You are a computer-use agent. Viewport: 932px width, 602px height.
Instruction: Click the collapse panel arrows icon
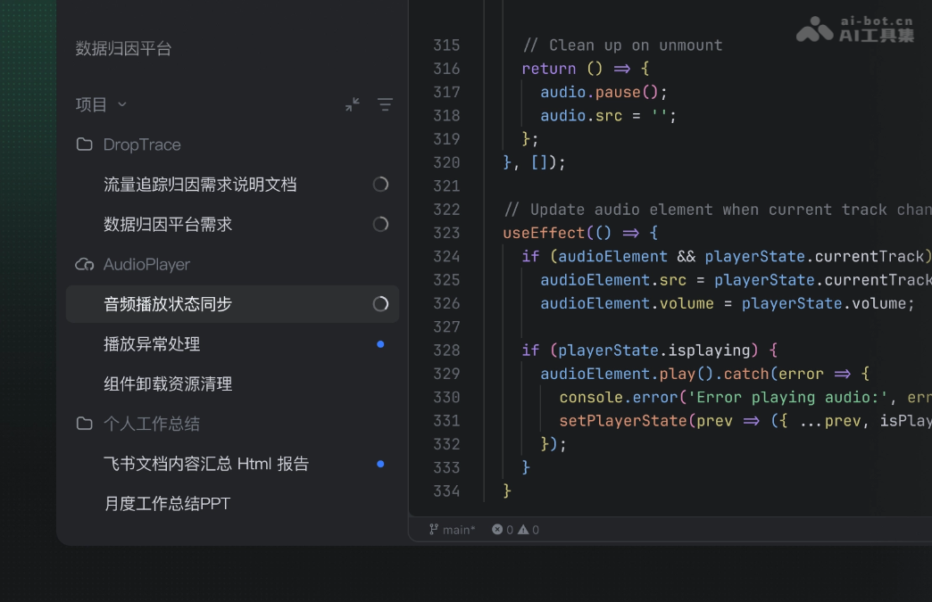pyautogui.click(x=353, y=104)
